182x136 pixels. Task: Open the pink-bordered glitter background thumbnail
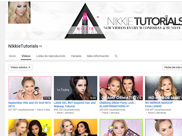pos(164,127)
